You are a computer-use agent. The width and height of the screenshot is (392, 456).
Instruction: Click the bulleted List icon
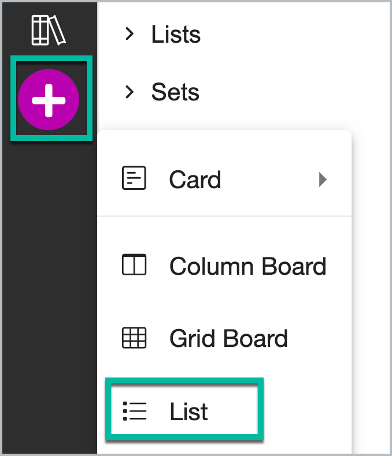coord(135,411)
